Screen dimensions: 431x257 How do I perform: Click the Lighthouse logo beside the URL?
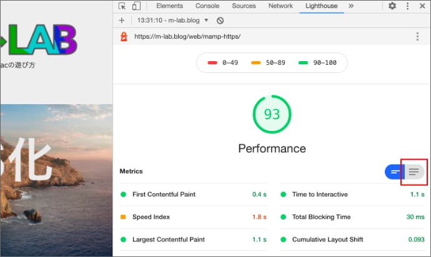(x=124, y=36)
